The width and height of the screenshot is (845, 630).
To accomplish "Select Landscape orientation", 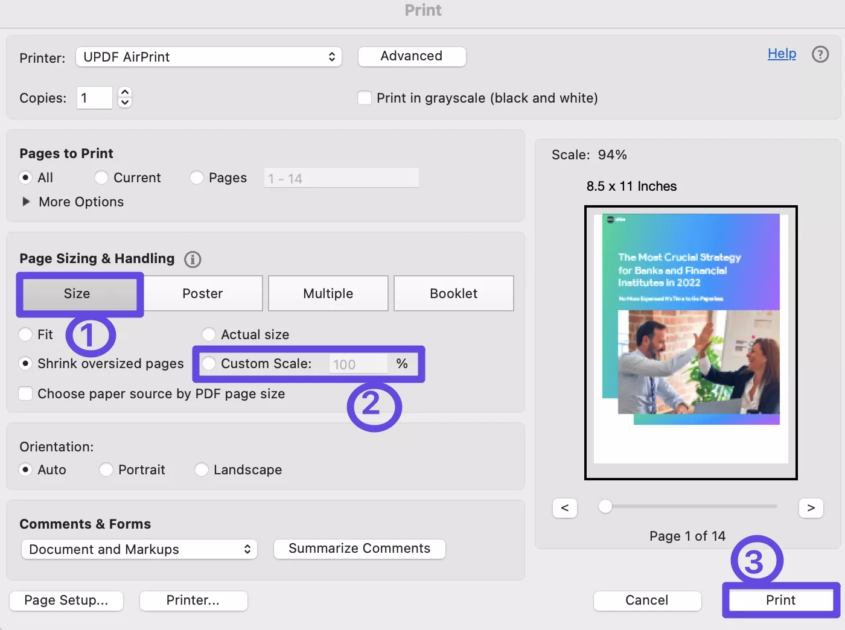I will click(x=201, y=469).
